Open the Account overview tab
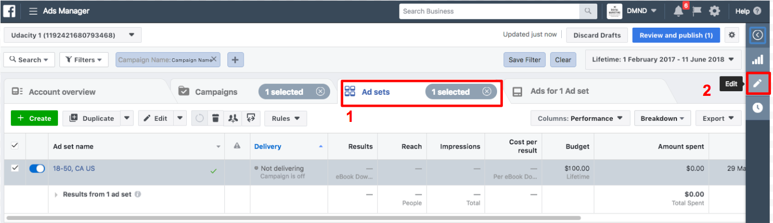The image size is (773, 223). [x=62, y=92]
